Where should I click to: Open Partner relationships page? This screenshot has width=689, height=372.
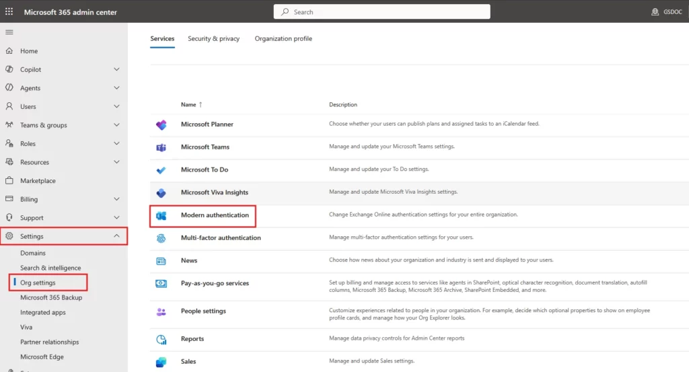pos(50,342)
